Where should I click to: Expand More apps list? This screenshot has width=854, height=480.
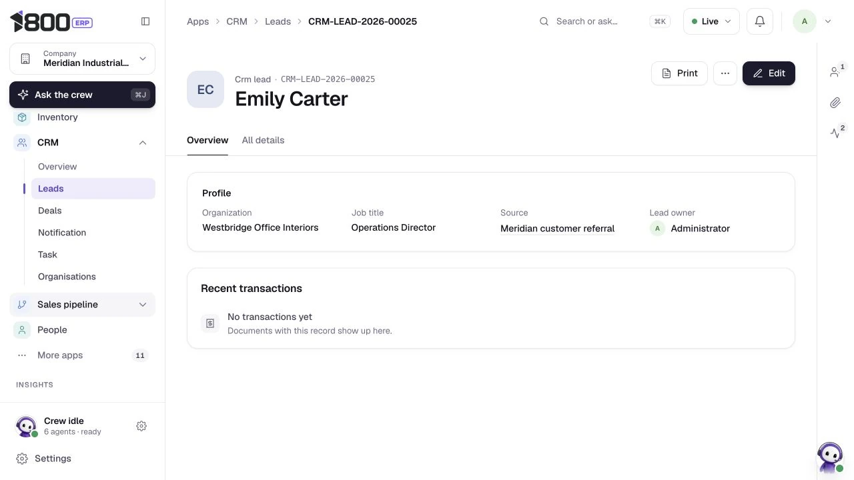(x=83, y=355)
